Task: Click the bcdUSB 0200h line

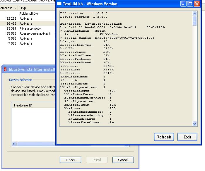Action: point(87,48)
